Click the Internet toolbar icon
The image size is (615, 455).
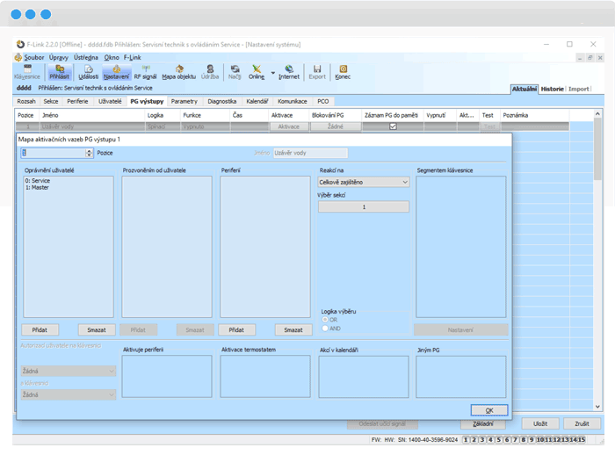click(x=289, y=71)
